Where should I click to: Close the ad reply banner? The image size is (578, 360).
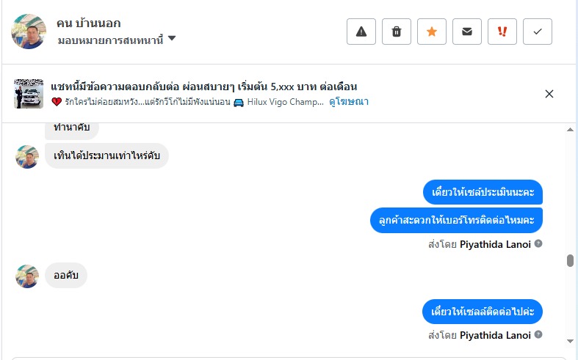(549, 93)
